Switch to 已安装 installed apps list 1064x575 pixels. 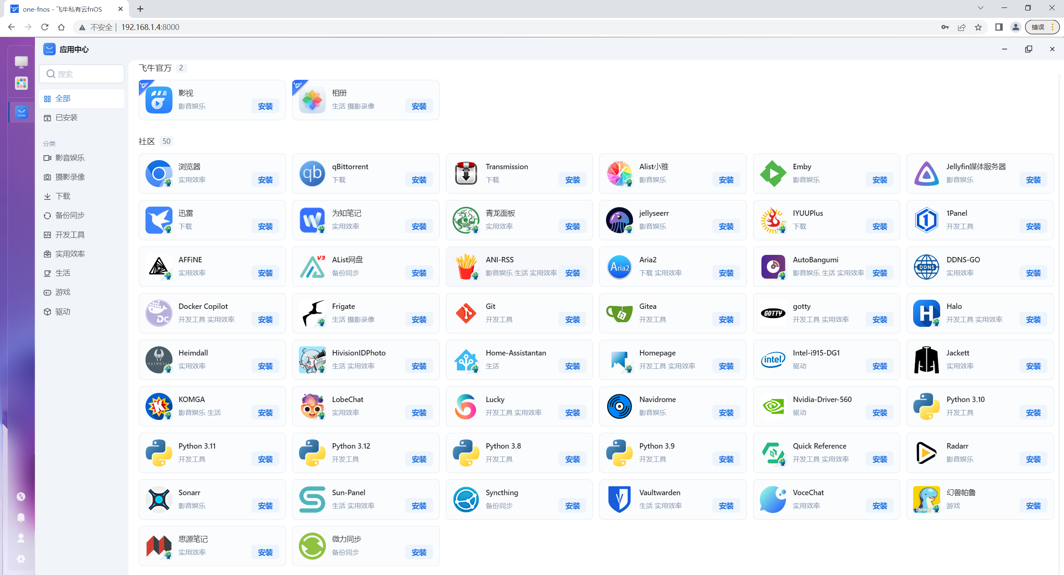81,118
